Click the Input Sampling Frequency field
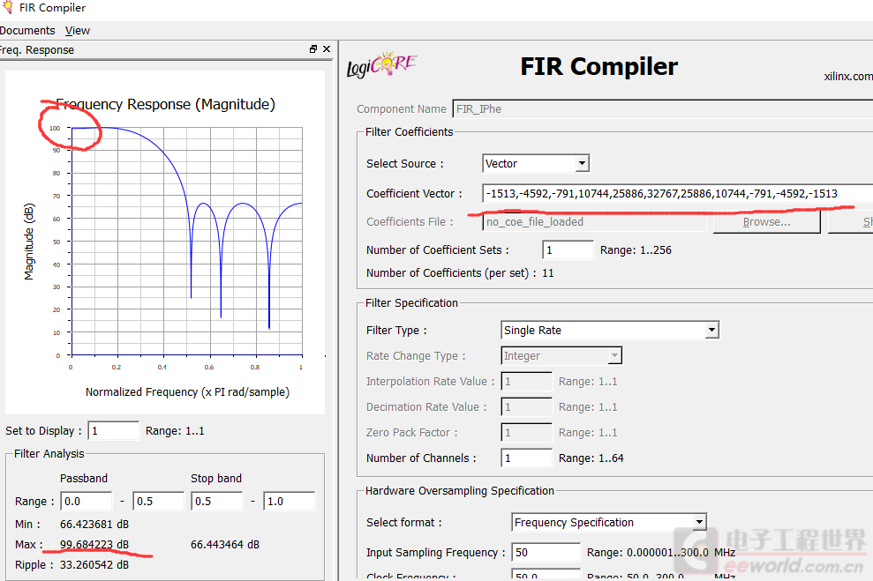The width and height of the screenshot is (873, 581). pyautogui.click(x=546, y=553)
